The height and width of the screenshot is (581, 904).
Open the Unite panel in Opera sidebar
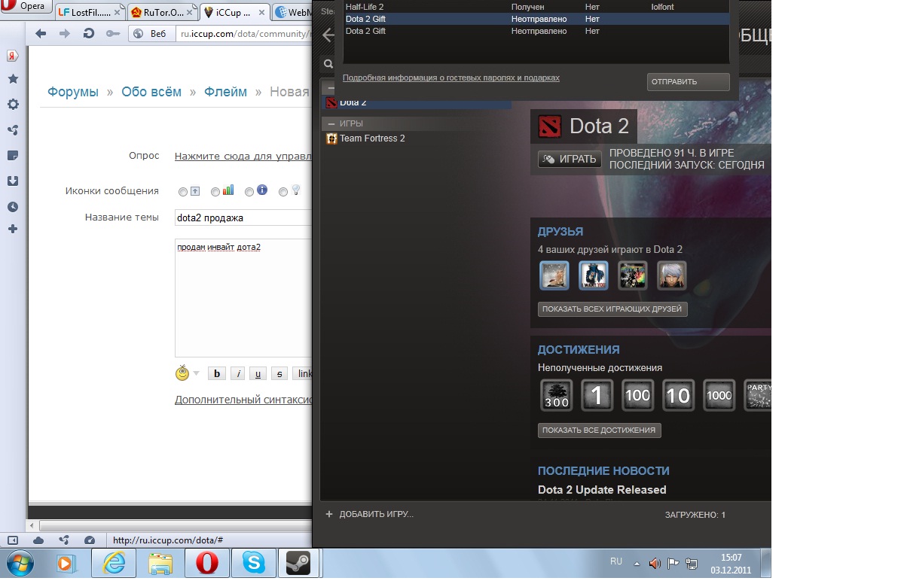point(13,130)
